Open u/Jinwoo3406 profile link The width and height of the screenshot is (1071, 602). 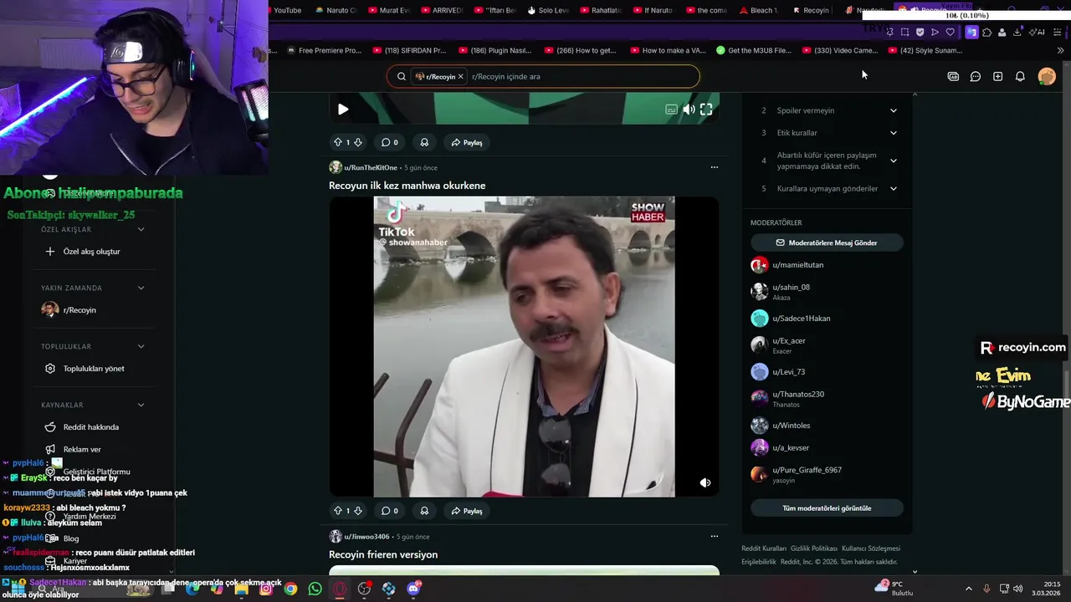click(x=366, y=537)
